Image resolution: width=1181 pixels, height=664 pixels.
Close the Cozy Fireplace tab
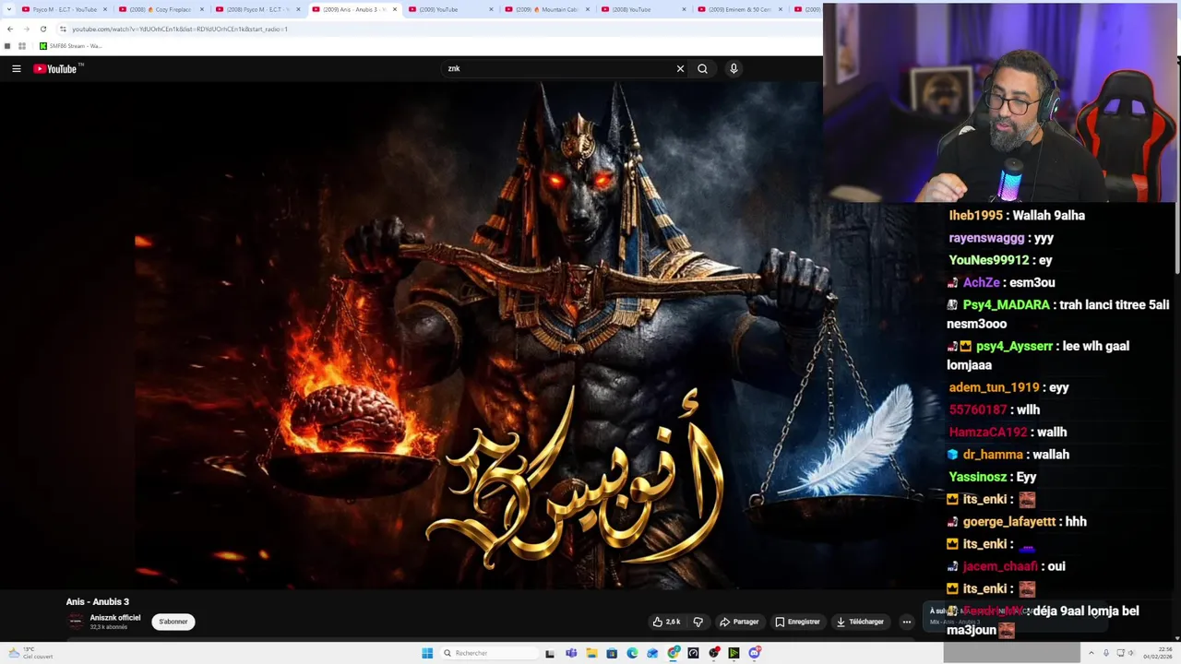point(201,9)
